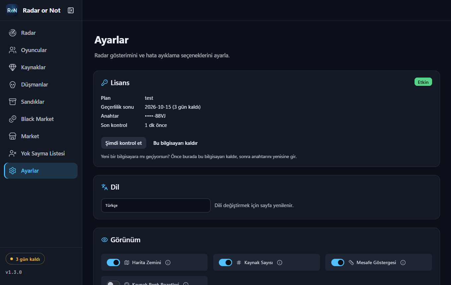Screen dimensions: 451x285
Task: Open the Kaynaklar page label
Action: click(x=33, y=67)
